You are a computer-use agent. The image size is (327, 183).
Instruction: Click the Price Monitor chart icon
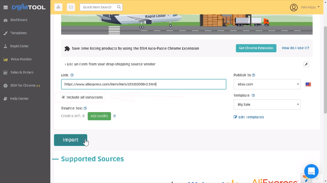click(x=5, y=59)
